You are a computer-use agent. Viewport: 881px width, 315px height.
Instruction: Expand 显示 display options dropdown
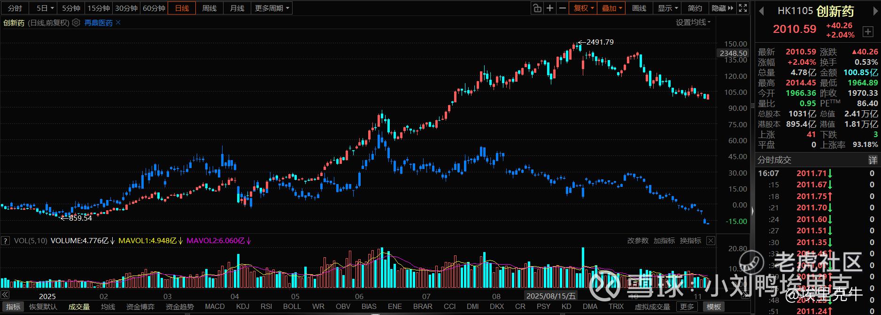click(x=667, y=8)
